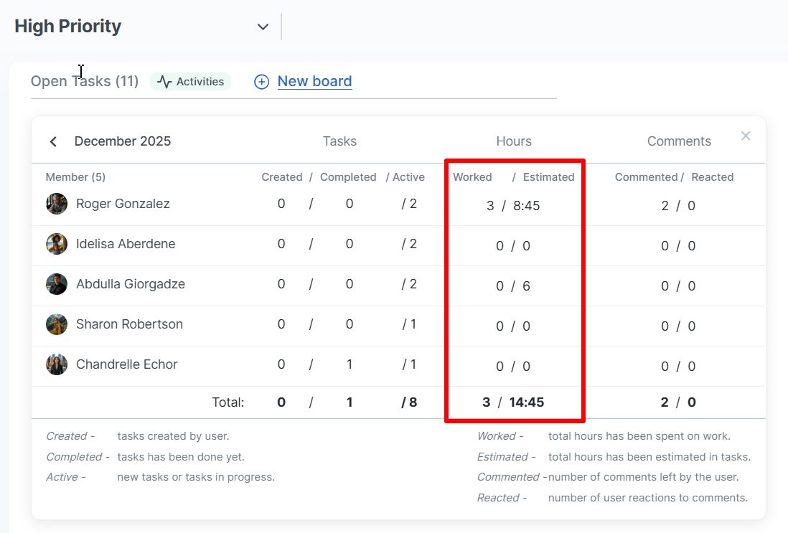The image size is (788, 533).
Task: Click Chandrelle Echor's profile avatar
Action: tap(57, 364)
